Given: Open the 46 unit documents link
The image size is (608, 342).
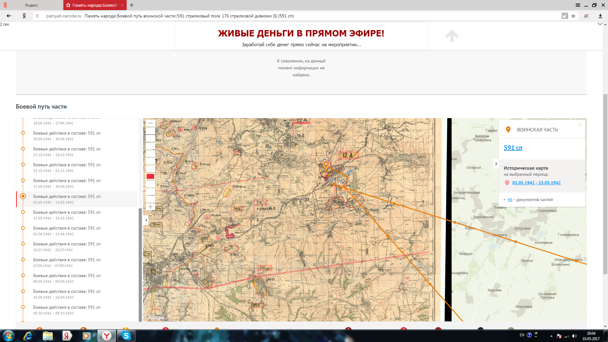Looking at the screenshot, I should (510, 200).
